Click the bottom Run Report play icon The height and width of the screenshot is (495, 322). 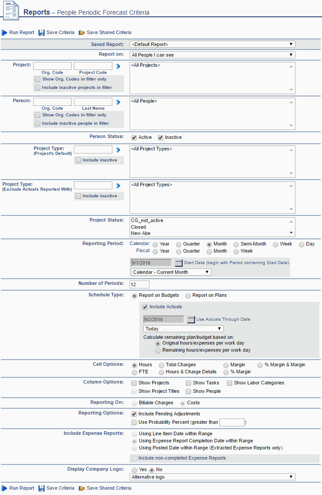coord(4,488)
